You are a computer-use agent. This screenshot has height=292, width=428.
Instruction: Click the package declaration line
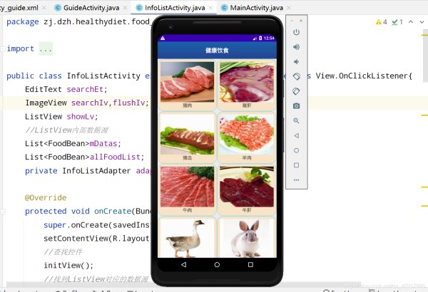[78, 22]
